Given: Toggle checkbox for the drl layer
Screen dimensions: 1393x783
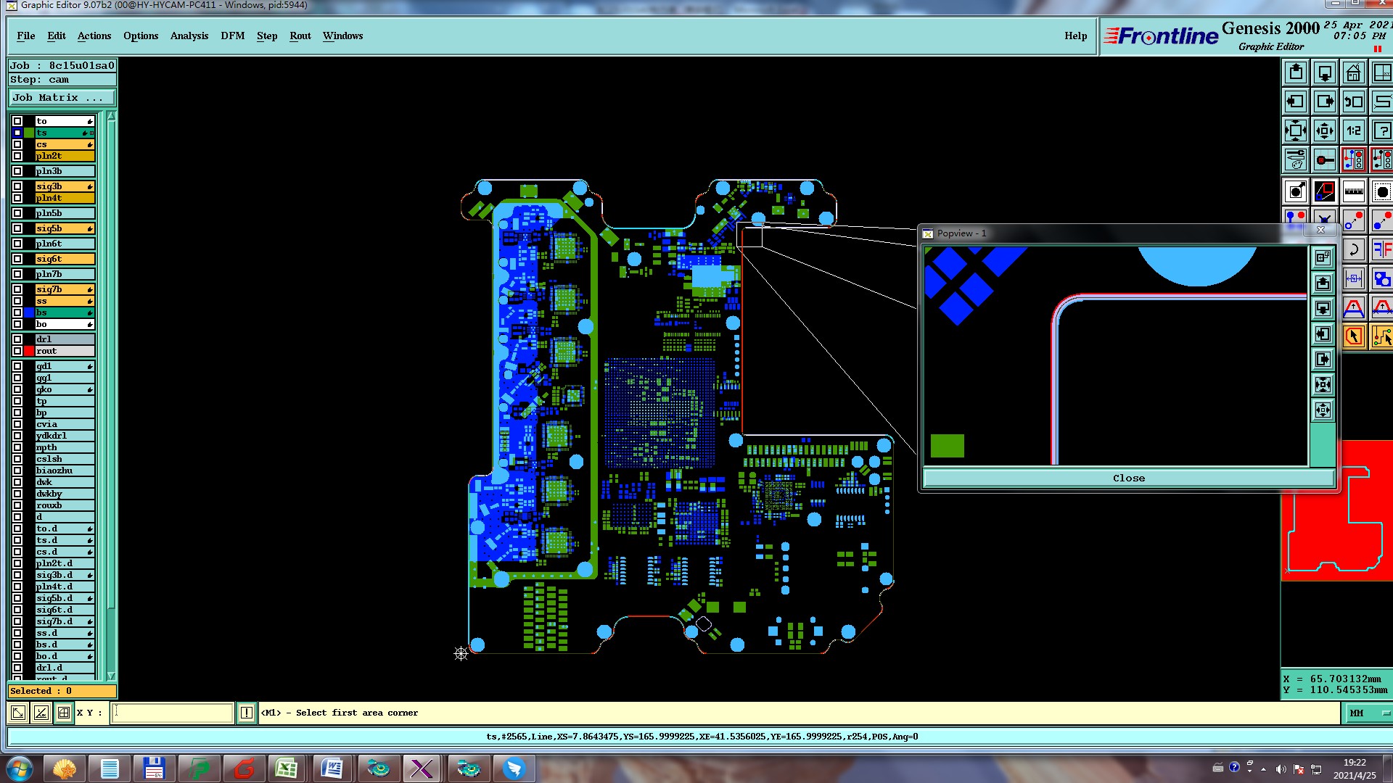Looking at the screenshot, I should tap(17, 339).
